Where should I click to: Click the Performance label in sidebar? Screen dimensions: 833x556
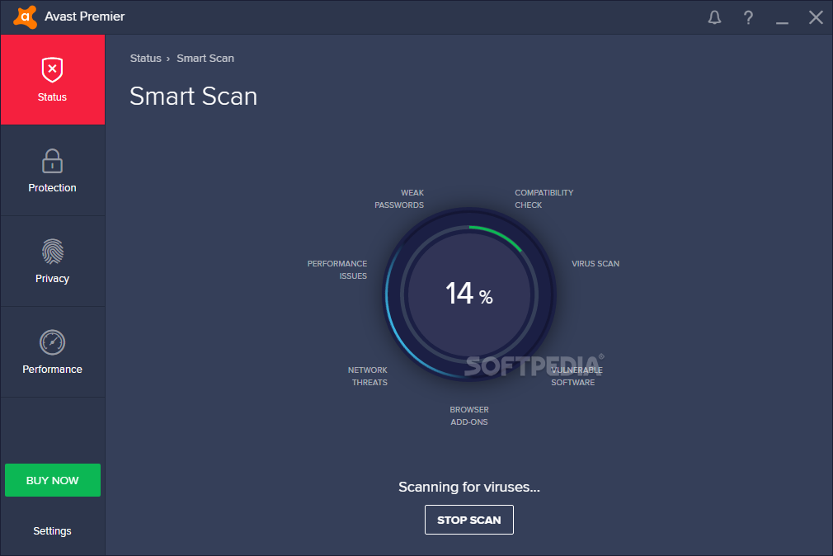[52, 370]
